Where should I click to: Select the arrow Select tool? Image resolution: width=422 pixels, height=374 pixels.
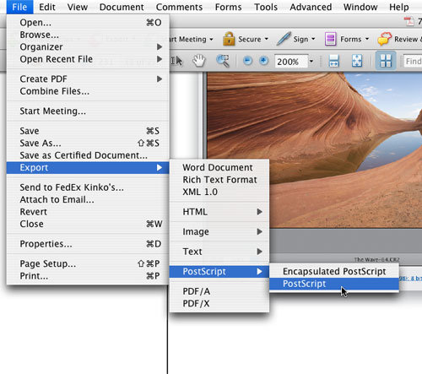click(177, 61)
